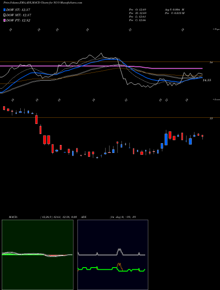Image resolution: width=220 pixels, height=290 pixels.
Task: Open the green MACD indicator chart panel
Action: 37,255
